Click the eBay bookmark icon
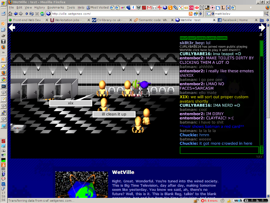 [x=123, y=7]
